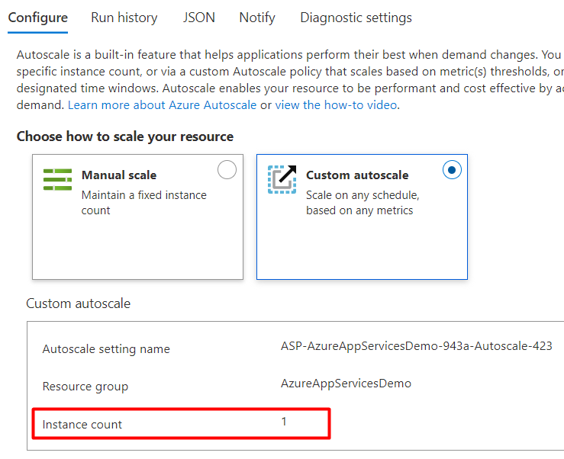
Task: Go to the JSON tab
Action: pyautogui.click(x=198, y=18)
